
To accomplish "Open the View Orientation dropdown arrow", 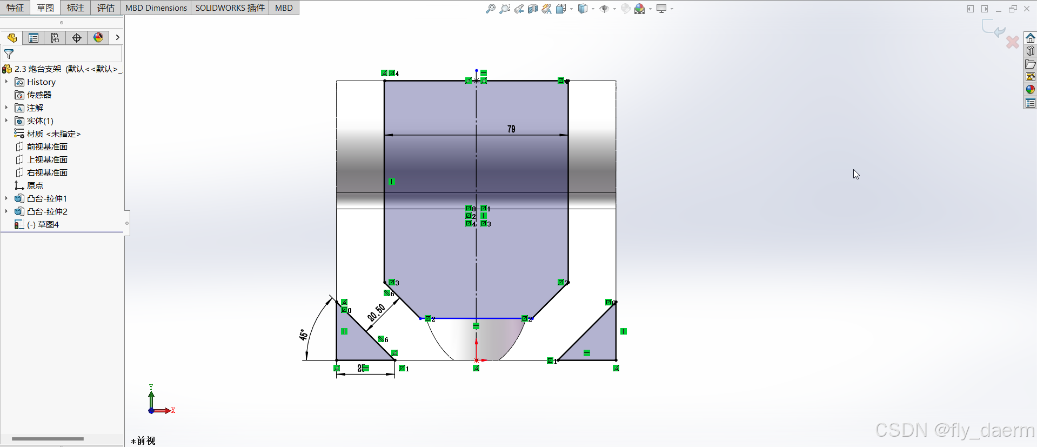I will (x=571, y=9).
